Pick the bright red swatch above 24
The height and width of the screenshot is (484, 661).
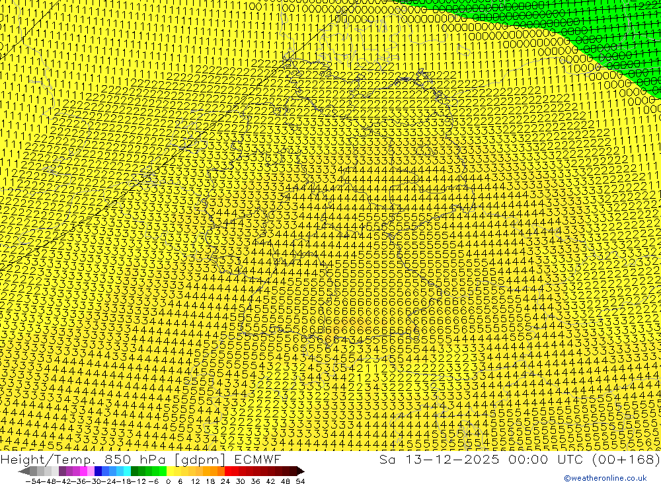[x=228, y=471]
